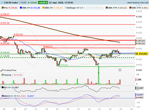149x111 pixels.
Task: Click the +0,20 % change badge
Action: (x=43, y=3)
